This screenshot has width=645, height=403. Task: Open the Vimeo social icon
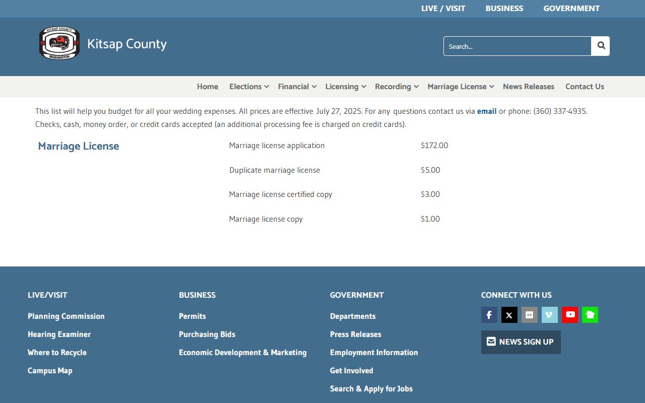pos(550,315)
